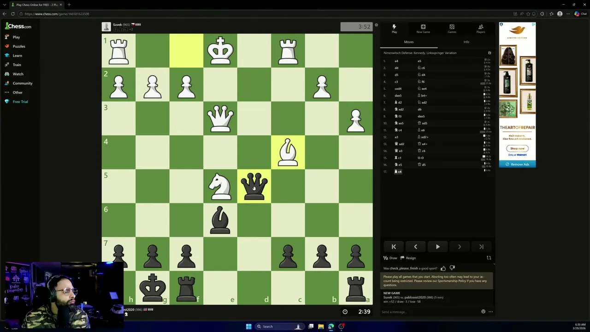Click the white bishop on c4
Viewport: 590px width, 332px height.
(288, 152)
